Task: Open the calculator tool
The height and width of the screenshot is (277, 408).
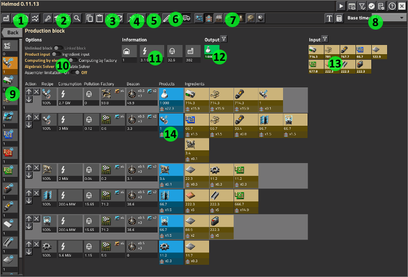Action: 339,18
